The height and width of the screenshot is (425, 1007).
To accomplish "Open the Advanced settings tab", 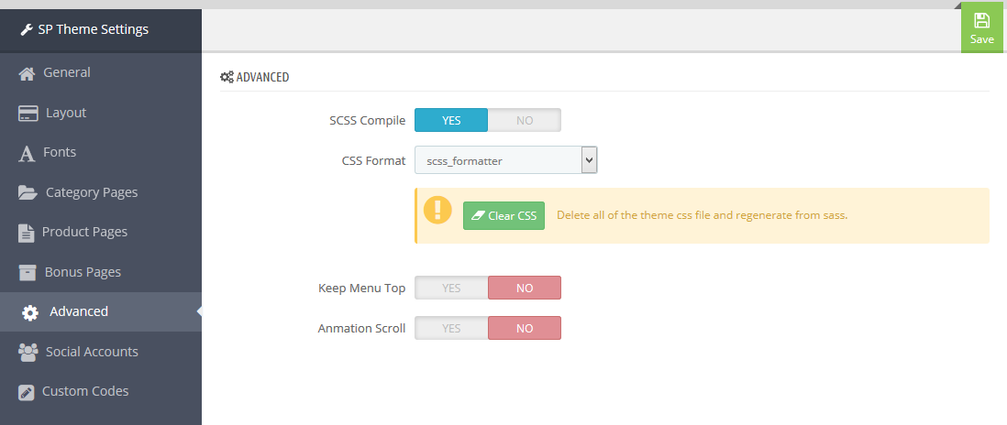I will [79, 311].
